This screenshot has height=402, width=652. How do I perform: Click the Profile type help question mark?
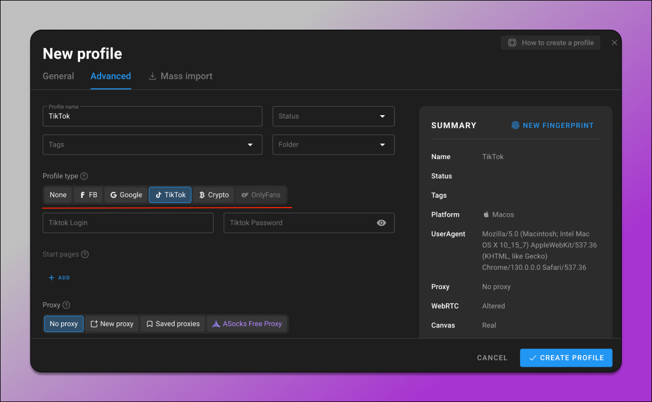pyautogui.click(x=84, y=176)
